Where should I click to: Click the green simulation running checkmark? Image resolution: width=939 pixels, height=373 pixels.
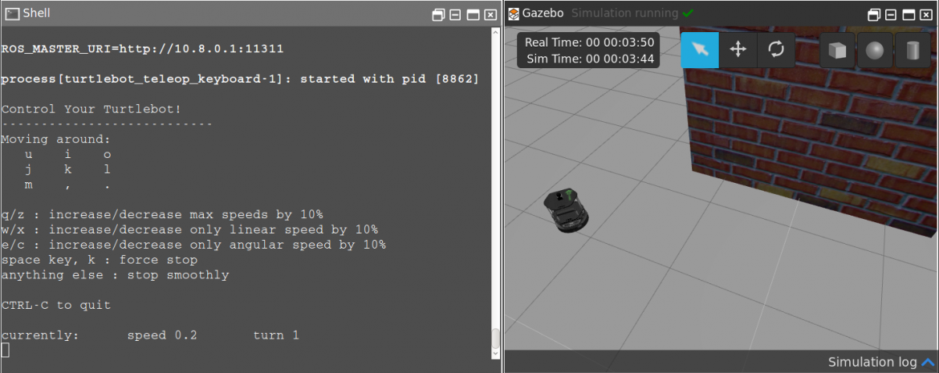click(x=688, y=13)
